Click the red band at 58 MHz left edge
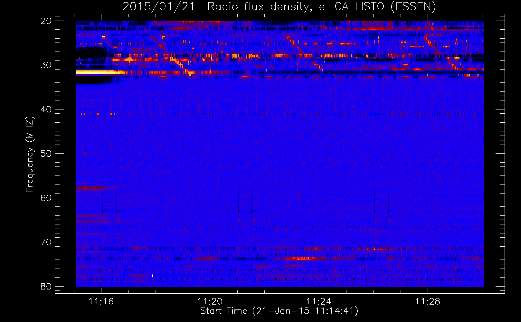Screen dimensions: 521x322 [x=90, y=187]
